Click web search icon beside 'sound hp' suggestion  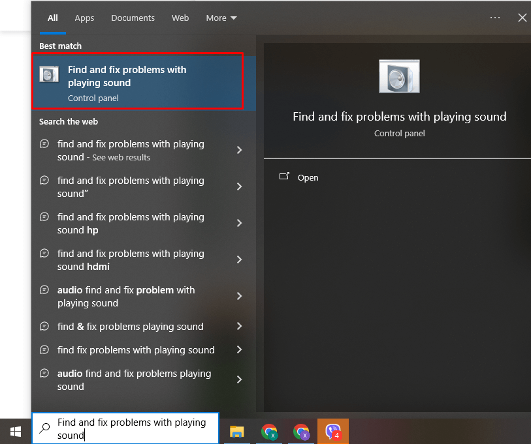click(44, 216)
